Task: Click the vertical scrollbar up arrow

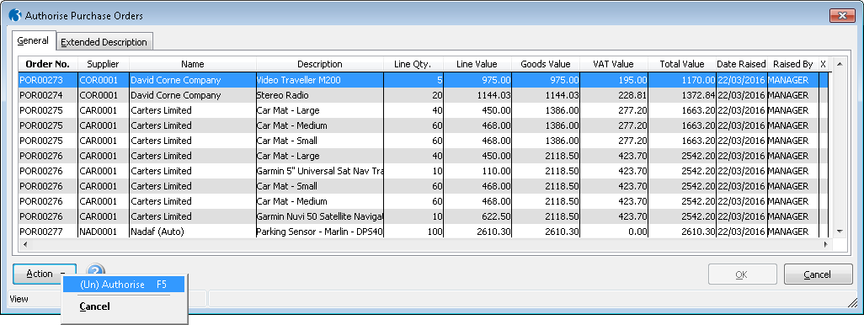Action: pyautogui.click(x=840, y=63)
